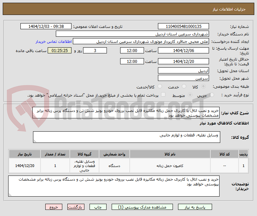Click the پاسخ به نیاز button
The image size is (257, 216).
195,207
